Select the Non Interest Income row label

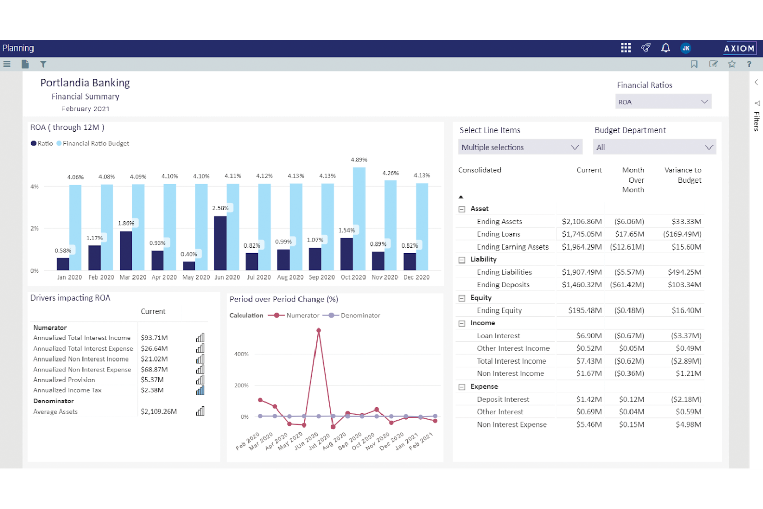[x=510, y=373]
